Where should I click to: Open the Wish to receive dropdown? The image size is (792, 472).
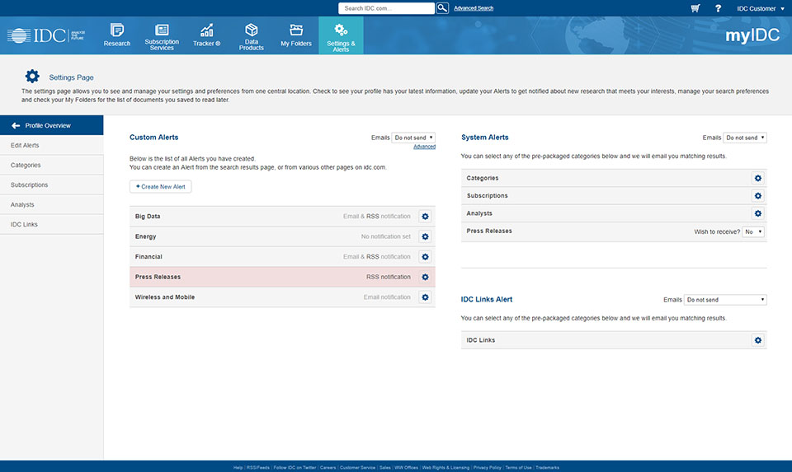(x=752, y=232)
